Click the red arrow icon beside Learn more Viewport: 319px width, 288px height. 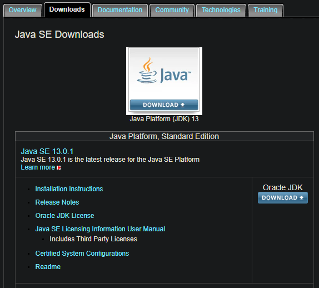tap(58, 168)
